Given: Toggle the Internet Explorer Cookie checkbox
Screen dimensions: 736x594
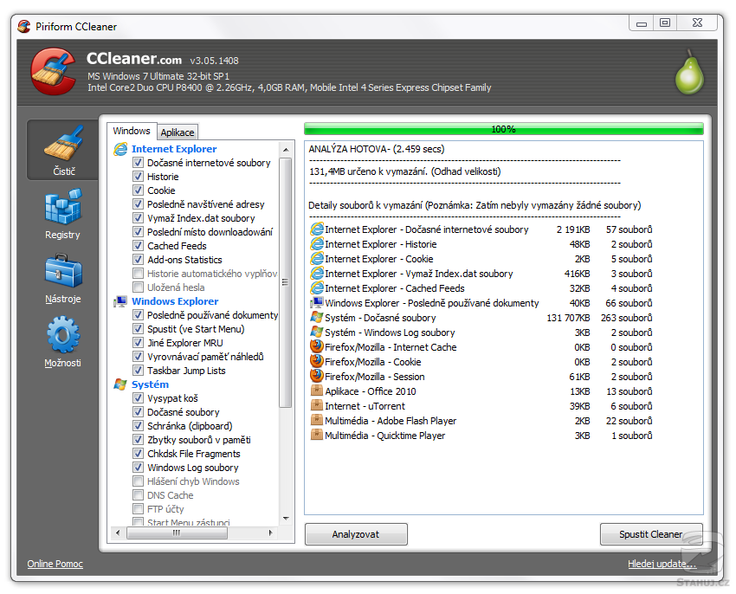Looking at the screenshot, I should click(x=138, y=190).
